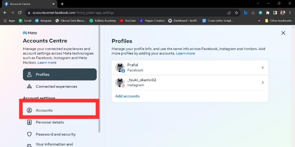Click the browser forward arrow
This screenshot has height=147, width=295.
tap(13, 13)
